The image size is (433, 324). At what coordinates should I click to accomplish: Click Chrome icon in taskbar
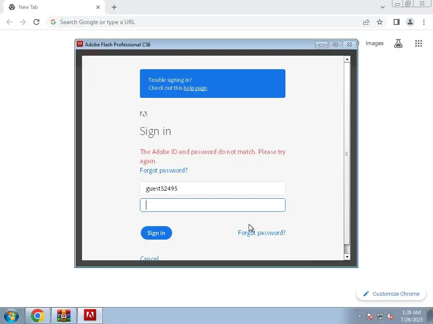click(x=38, y=316)
